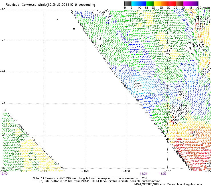Click the -24 latitude axis label
The image size is (211, 186).
click(3, 71)
